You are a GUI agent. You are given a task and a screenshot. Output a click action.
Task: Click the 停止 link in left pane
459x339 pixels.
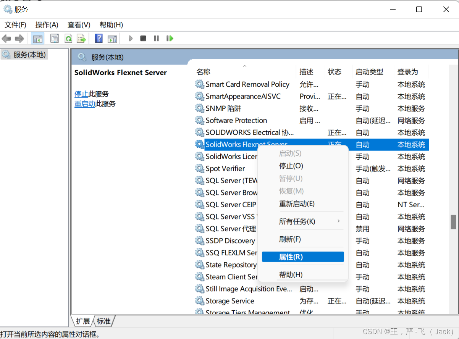[x=81, y=94]
